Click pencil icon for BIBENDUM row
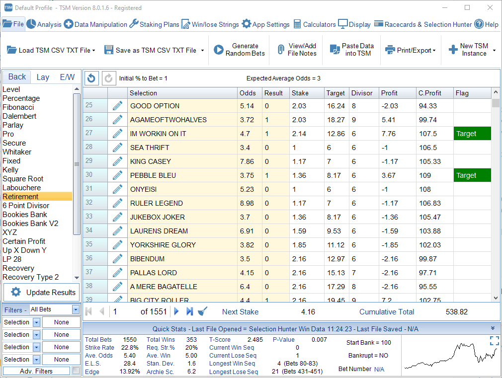Image resolution: width=502 pixels, height=378 pixels. [x=117, y=259]
